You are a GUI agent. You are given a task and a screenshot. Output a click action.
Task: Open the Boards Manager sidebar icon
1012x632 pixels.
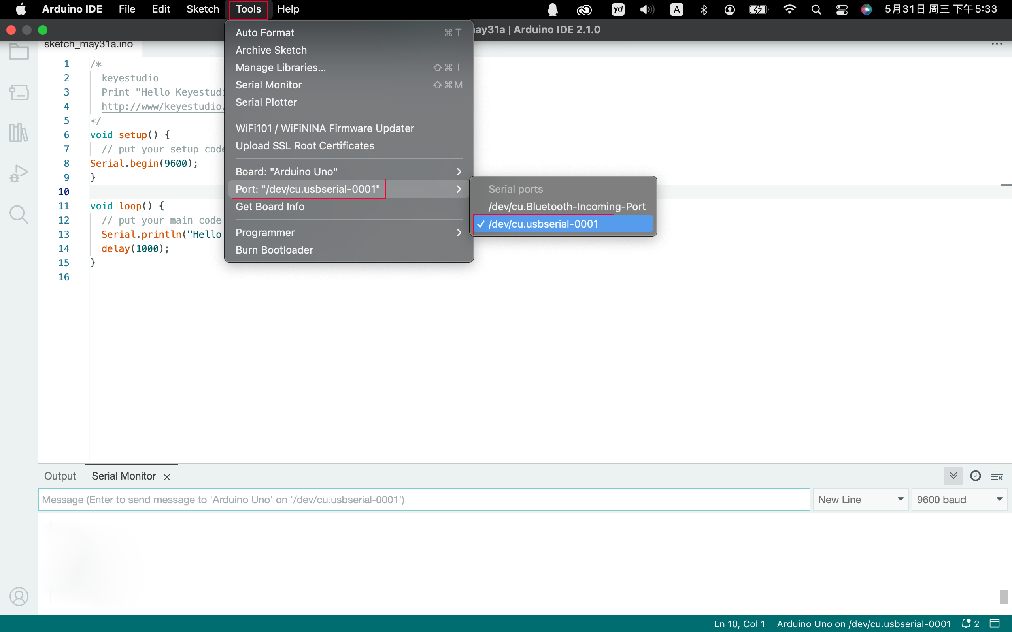19,92
